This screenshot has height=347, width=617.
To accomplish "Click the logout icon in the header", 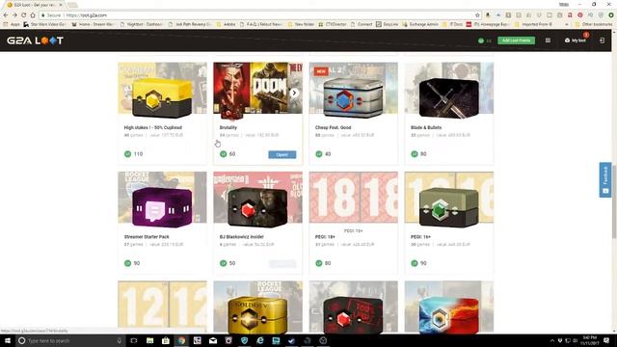I will click(602, 40).
